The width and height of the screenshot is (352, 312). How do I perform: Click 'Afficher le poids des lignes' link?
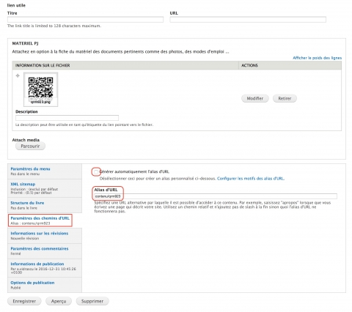317,58
